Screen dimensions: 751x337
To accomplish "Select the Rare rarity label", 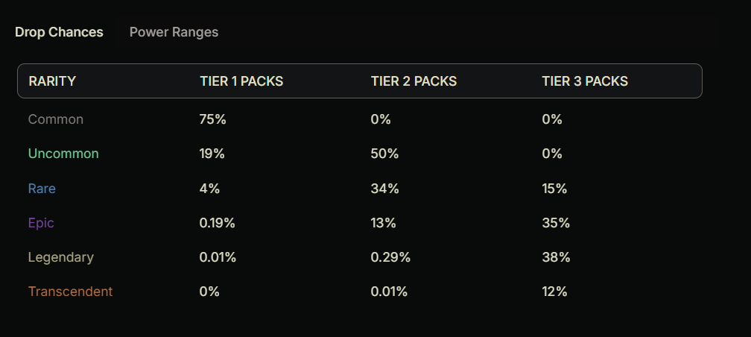I will pos(42,189).
